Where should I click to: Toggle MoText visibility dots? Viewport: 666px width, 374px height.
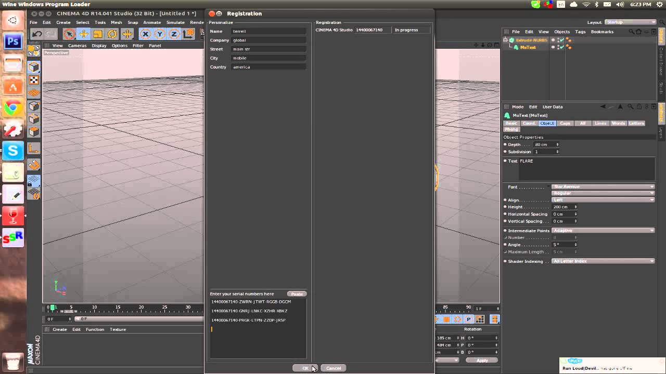558,47
